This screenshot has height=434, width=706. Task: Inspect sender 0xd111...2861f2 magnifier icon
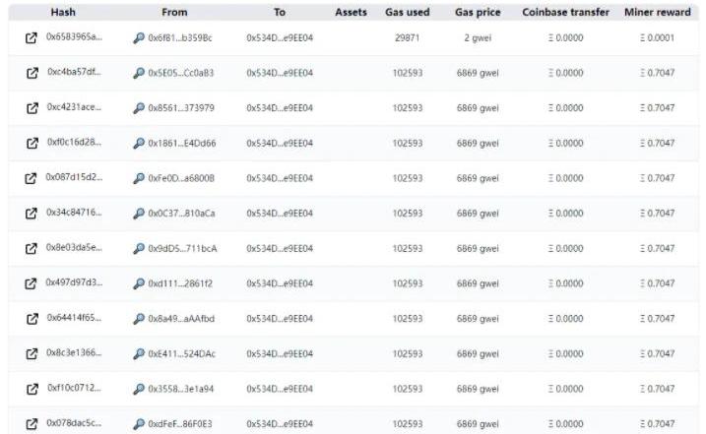point(138,283)
